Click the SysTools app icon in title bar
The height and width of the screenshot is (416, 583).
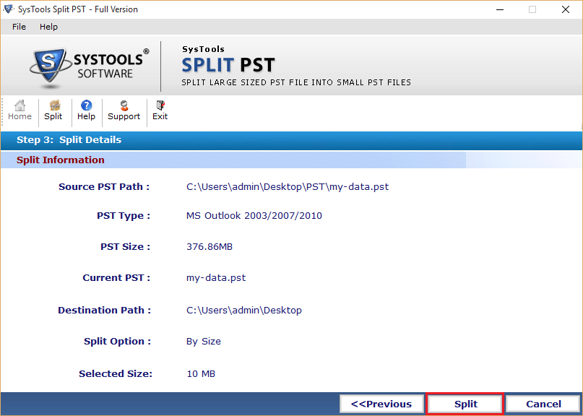click(x=9, y=9)
